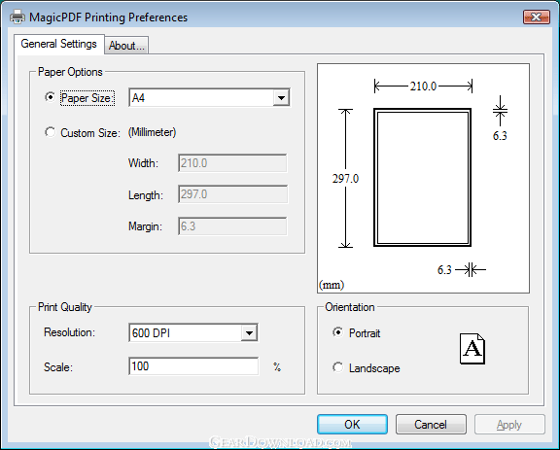Choose Portrait orientation
This screenshot has height=450, width=560.
[x=337, y=332]
